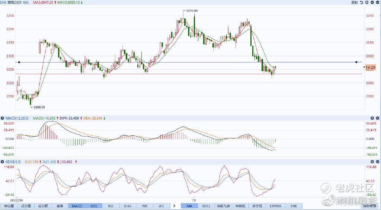Grab the left handle of the blue horizontal line
This screenshot has height=210, width=381.
coord(19,62)
